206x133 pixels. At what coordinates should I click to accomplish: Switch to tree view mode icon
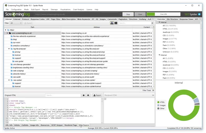coord(112,23)
